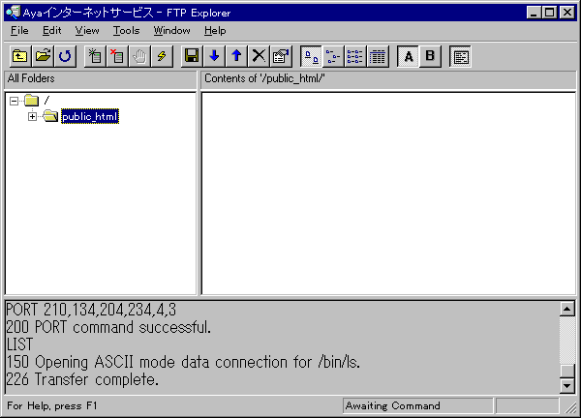Refresh the current folder listing
This screenshot has height=418, width=581.
(65, 56)
